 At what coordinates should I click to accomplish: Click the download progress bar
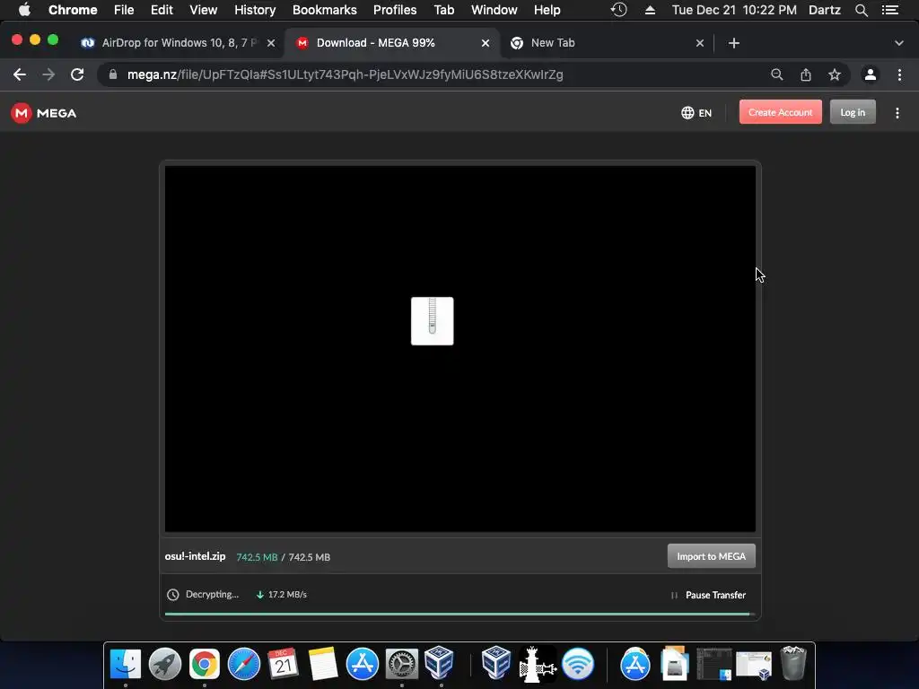coord(459,614)
